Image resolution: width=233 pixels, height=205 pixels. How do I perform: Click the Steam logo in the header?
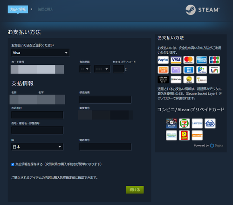click(203, 10)
